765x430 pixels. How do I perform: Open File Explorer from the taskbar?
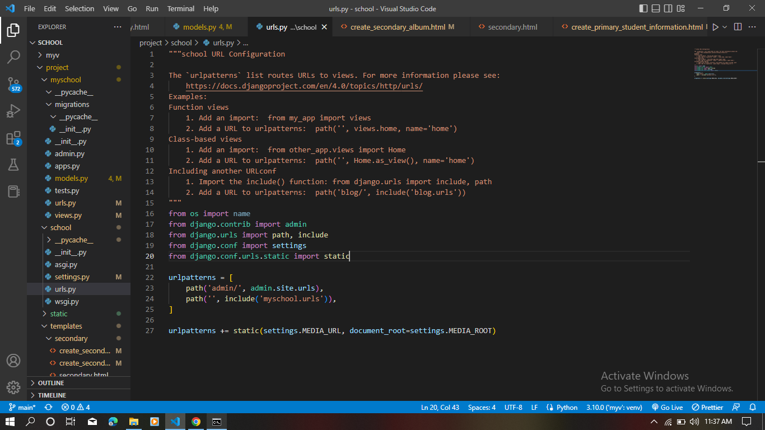(134, 422)
